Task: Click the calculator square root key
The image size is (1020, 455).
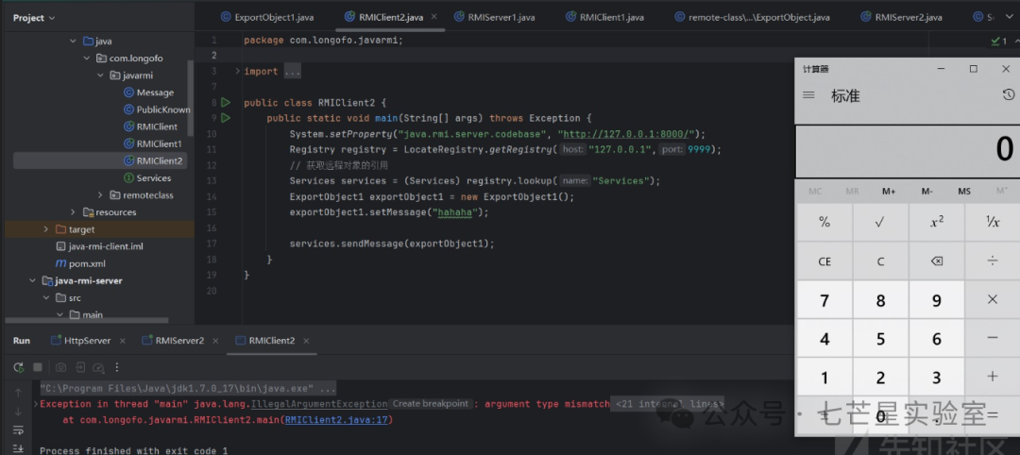Action: 880,222
